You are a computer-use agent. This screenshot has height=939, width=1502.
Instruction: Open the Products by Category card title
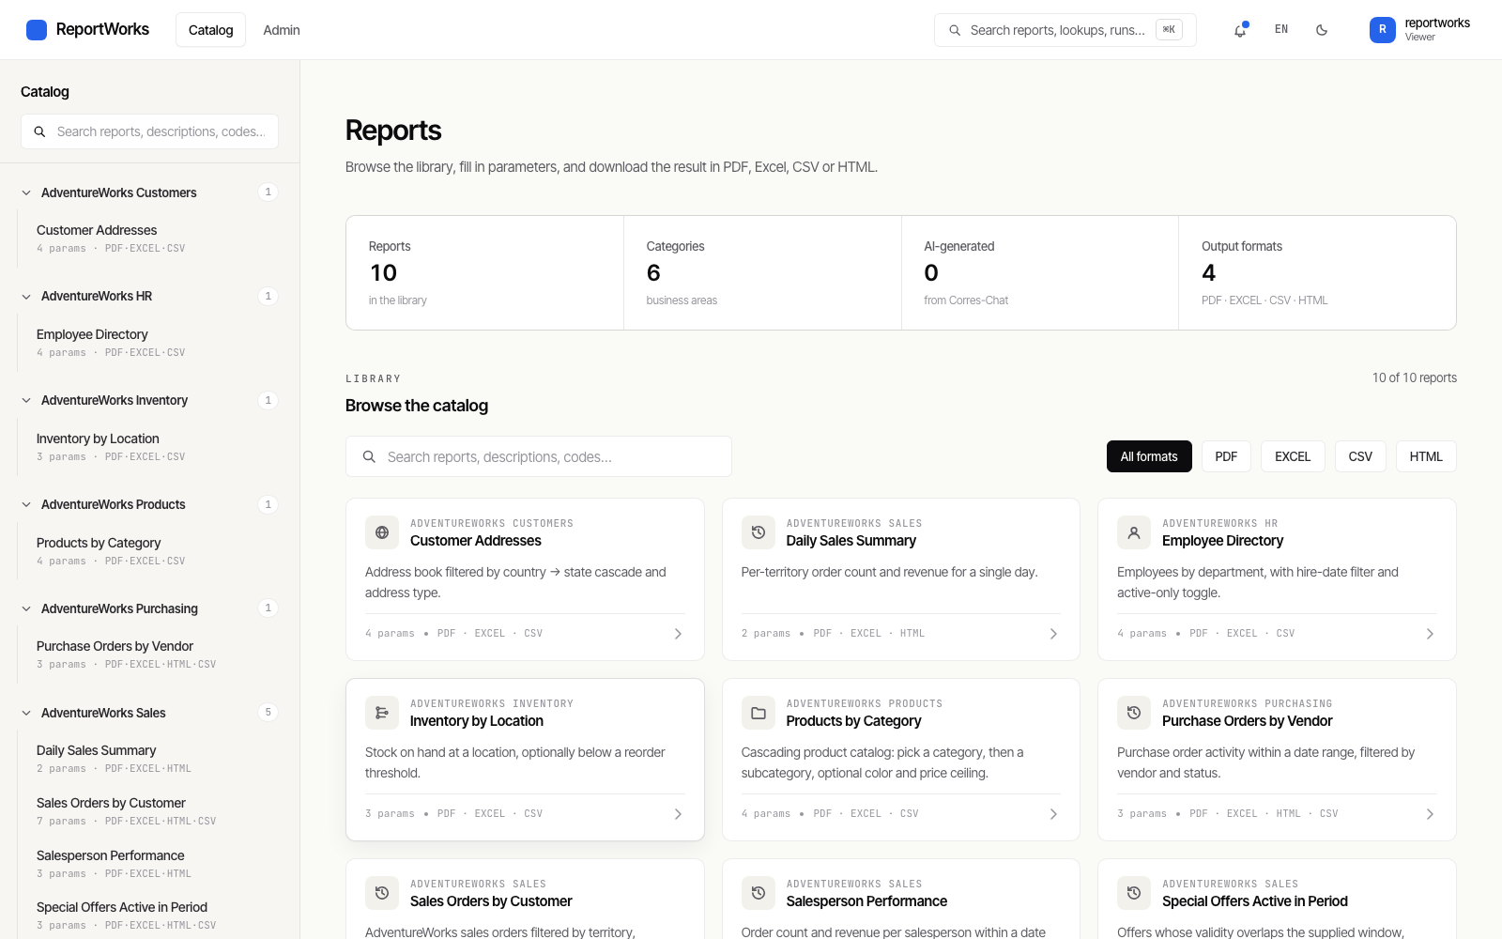click(854, 721)
